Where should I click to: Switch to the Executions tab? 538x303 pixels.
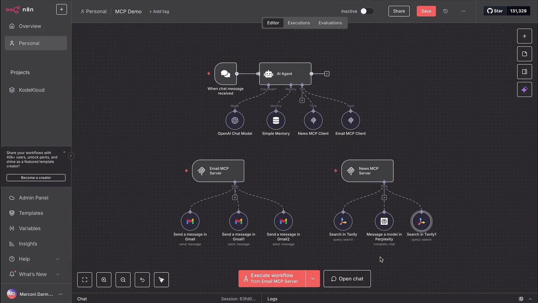(299, 23)
